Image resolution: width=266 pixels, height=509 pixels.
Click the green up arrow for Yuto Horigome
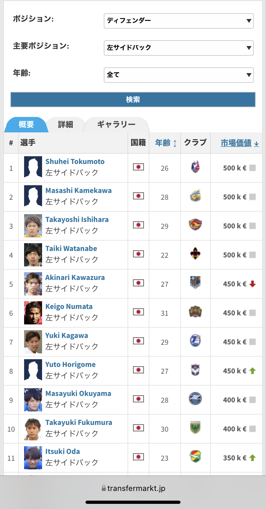coord(253,371)
